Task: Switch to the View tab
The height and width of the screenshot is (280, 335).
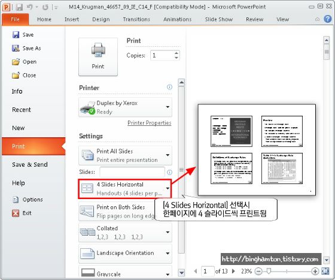Action: pos(282,19)
